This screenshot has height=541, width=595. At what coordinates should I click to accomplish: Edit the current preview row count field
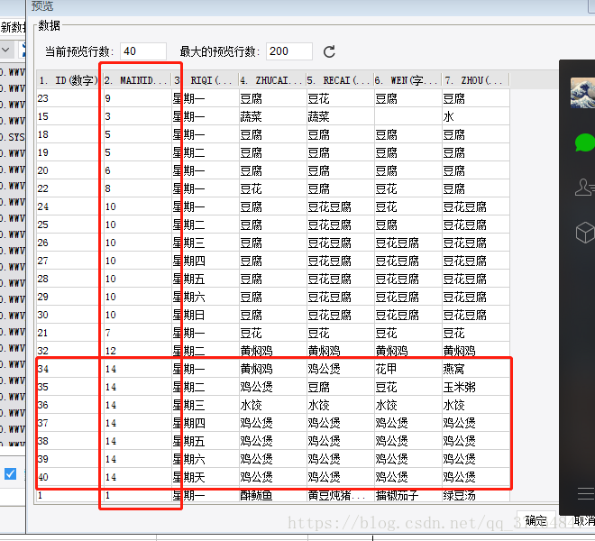(143, 51)
